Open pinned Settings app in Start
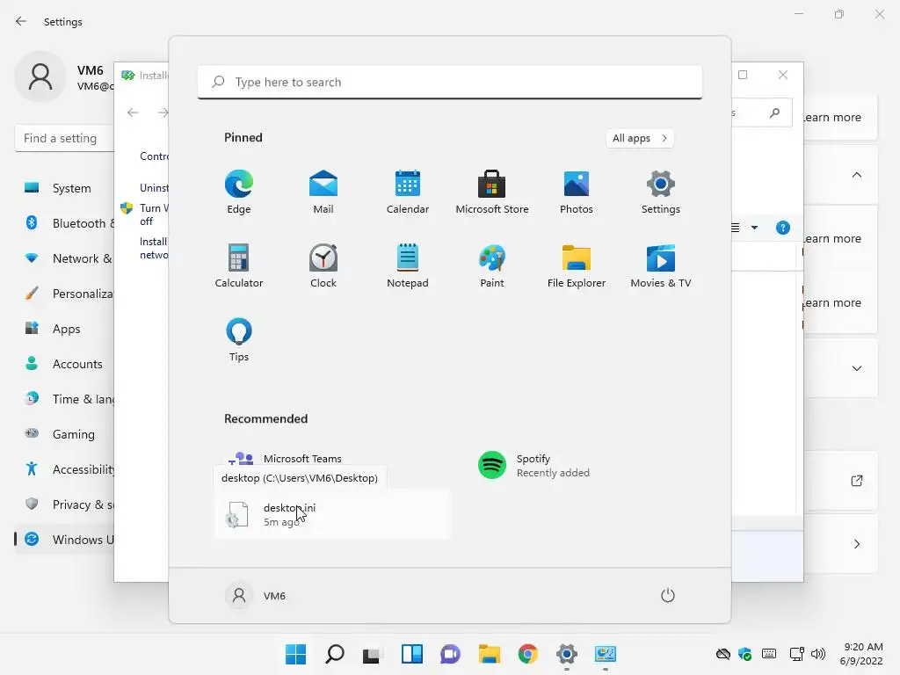Viewport: 900px width, 675px height. pyautogui.click(x=661, y=192)
